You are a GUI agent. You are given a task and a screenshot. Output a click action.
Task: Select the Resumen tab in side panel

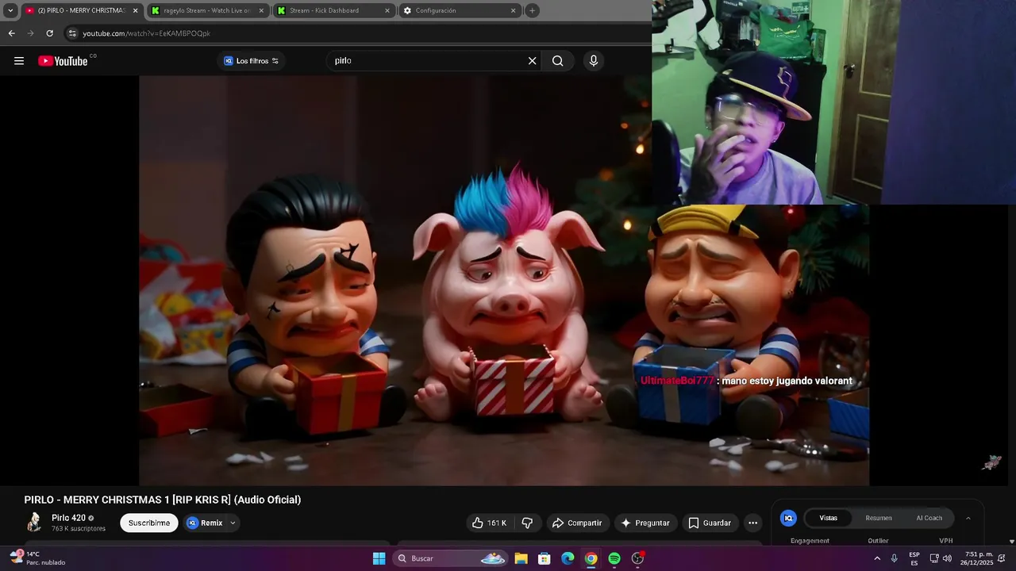tap(879, 518)
